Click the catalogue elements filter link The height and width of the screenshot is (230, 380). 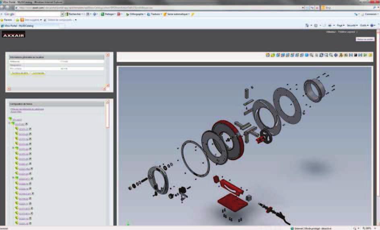(27, 109)
